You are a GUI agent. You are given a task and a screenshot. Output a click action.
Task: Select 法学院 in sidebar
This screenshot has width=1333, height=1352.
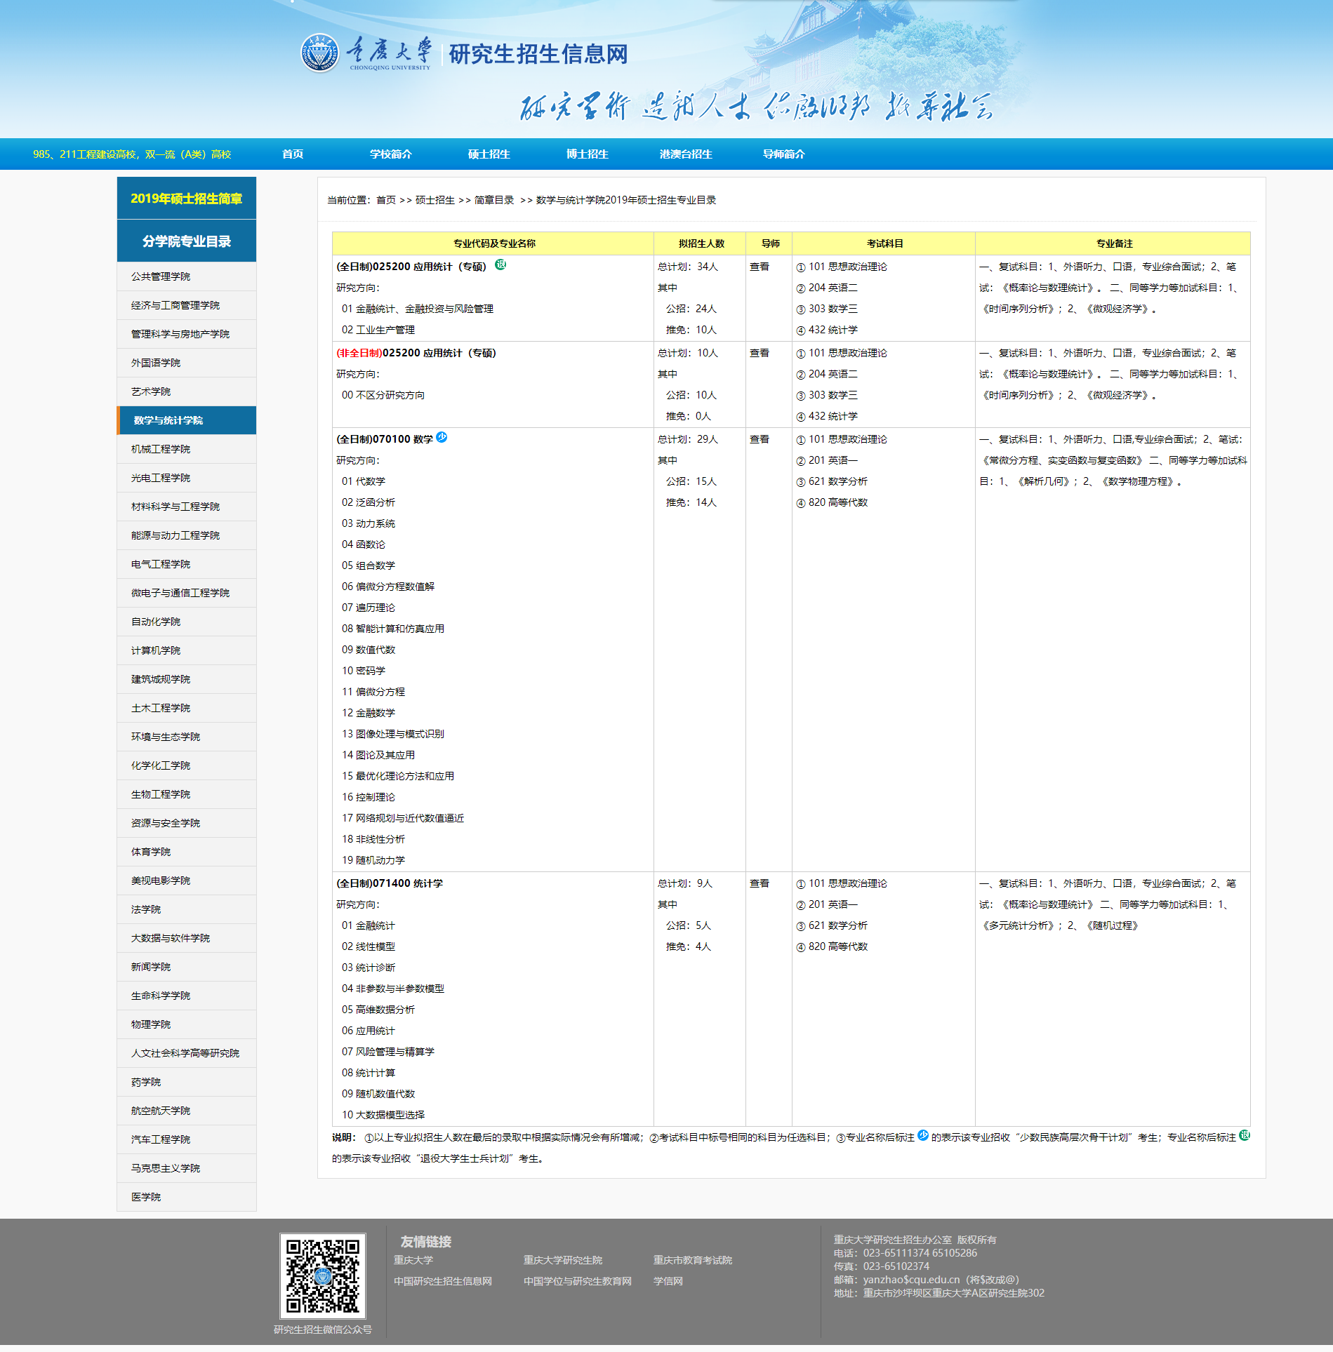187,909
